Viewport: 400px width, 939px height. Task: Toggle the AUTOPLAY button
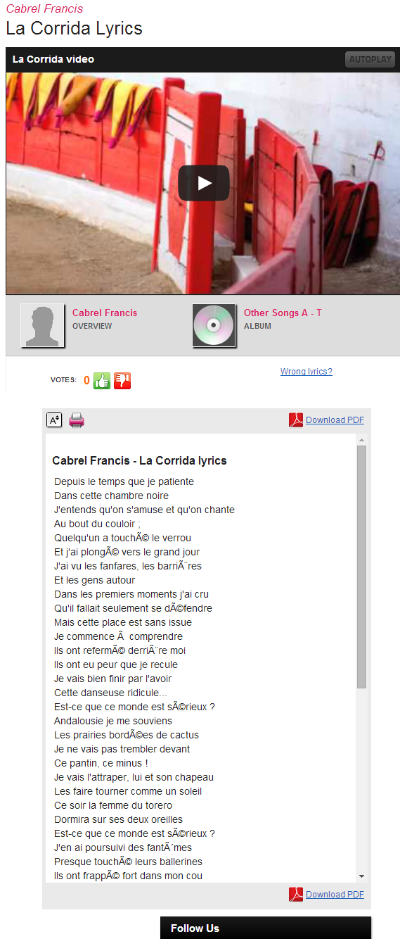370,59
